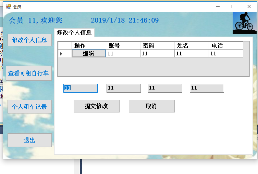The height and width of the screenshot is (174, 258).
Task: Switch to the 修改个人信息 tab
Action: pos(74,32)
